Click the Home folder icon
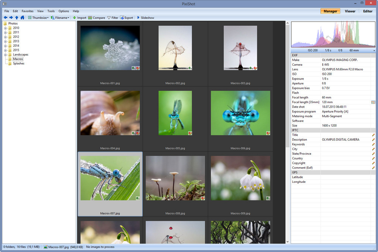The width and height of the screenshot is (378, 252). pos(23,18)
